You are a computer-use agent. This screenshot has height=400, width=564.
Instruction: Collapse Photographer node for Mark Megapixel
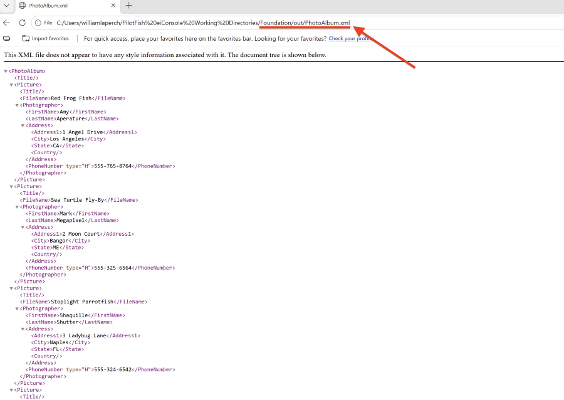[x=17, y=207]
